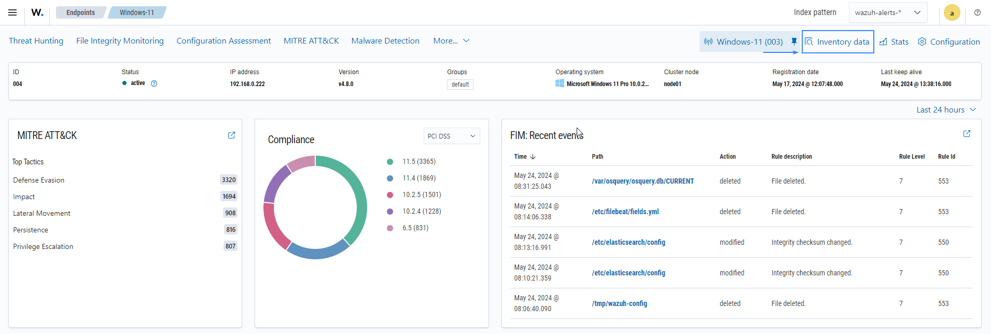Sort FIM events by Time column arrow
Viewport: 991px width, 334px height.
(533, 157)
